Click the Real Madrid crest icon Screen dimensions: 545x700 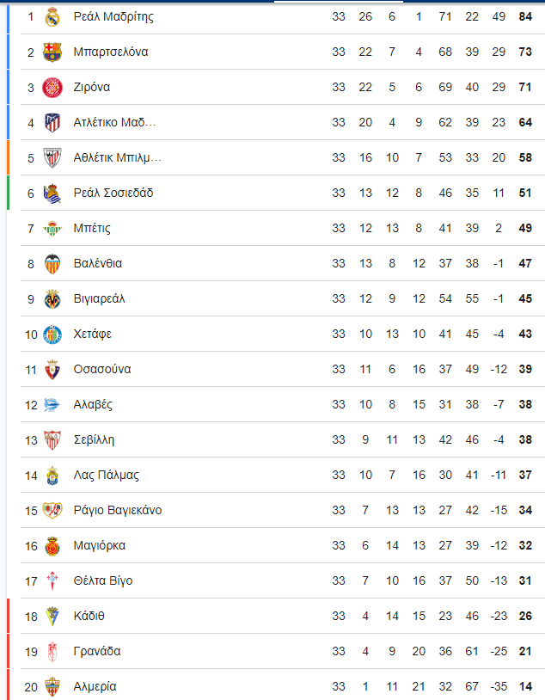pos(52,17)
